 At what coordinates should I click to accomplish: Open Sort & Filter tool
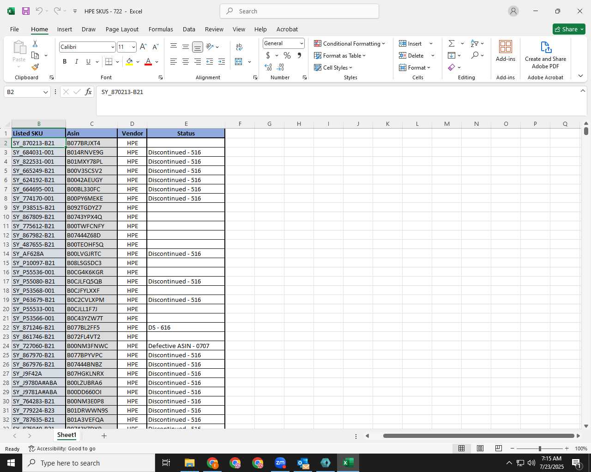475,43
